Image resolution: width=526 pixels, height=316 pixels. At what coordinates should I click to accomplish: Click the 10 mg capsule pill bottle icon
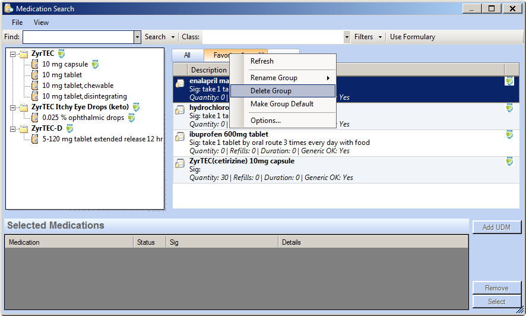click(x=34, y=64)
